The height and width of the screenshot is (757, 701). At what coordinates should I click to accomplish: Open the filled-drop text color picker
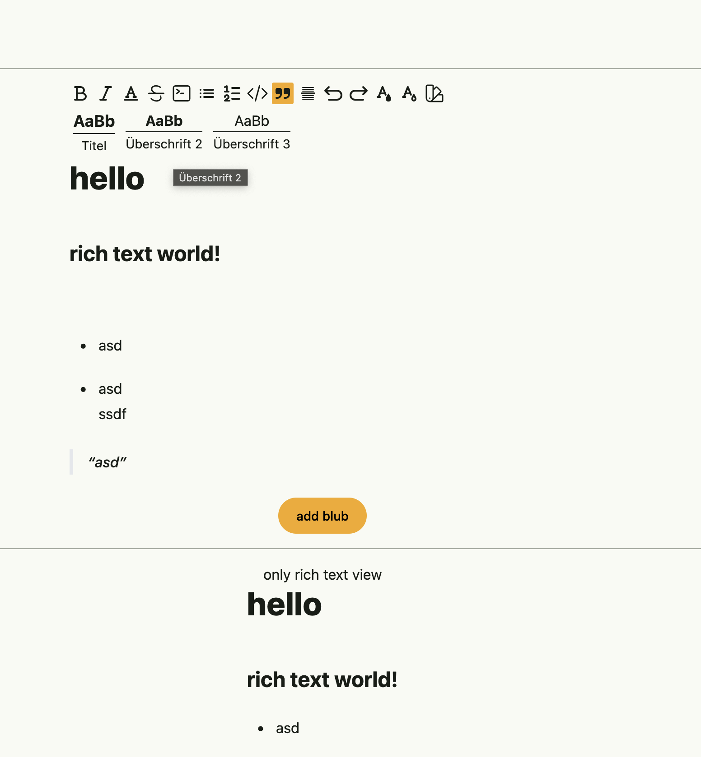(x=384, y=94)
